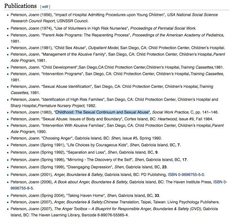
Task: Click the bold volume number 17
Action: [184, 160]
